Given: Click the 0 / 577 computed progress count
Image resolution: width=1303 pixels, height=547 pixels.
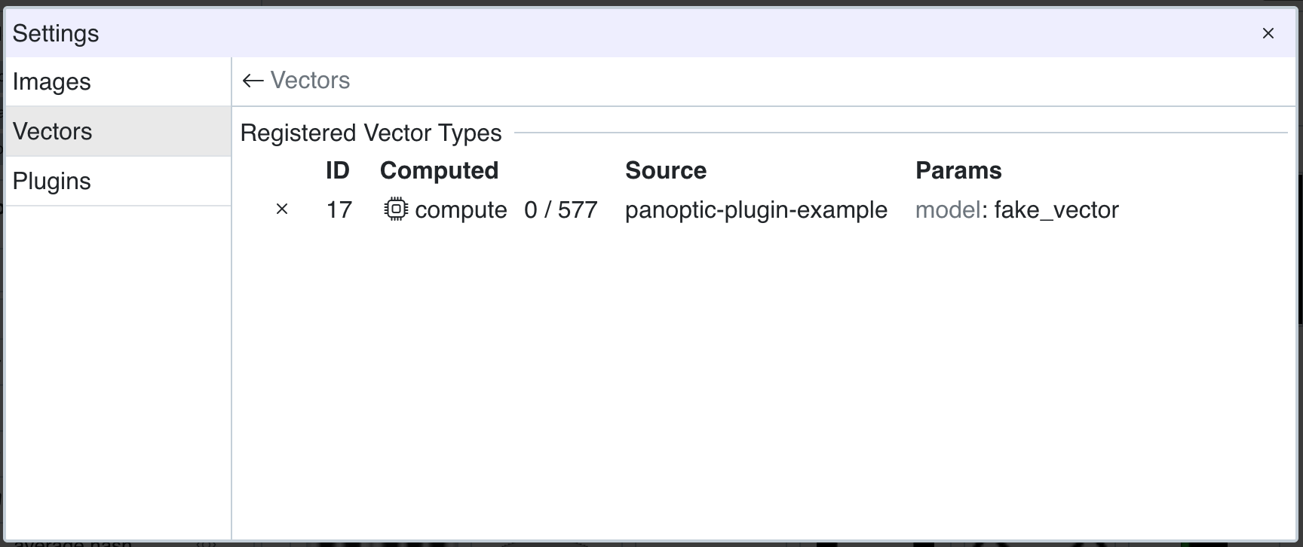Looking at the screenshot, I should pos(561,209).
